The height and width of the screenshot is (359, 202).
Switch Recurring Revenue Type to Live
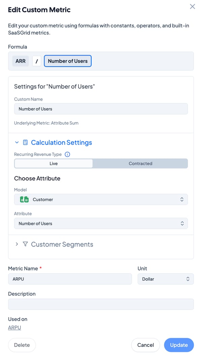pyautogui.click(x=54, y=163)
